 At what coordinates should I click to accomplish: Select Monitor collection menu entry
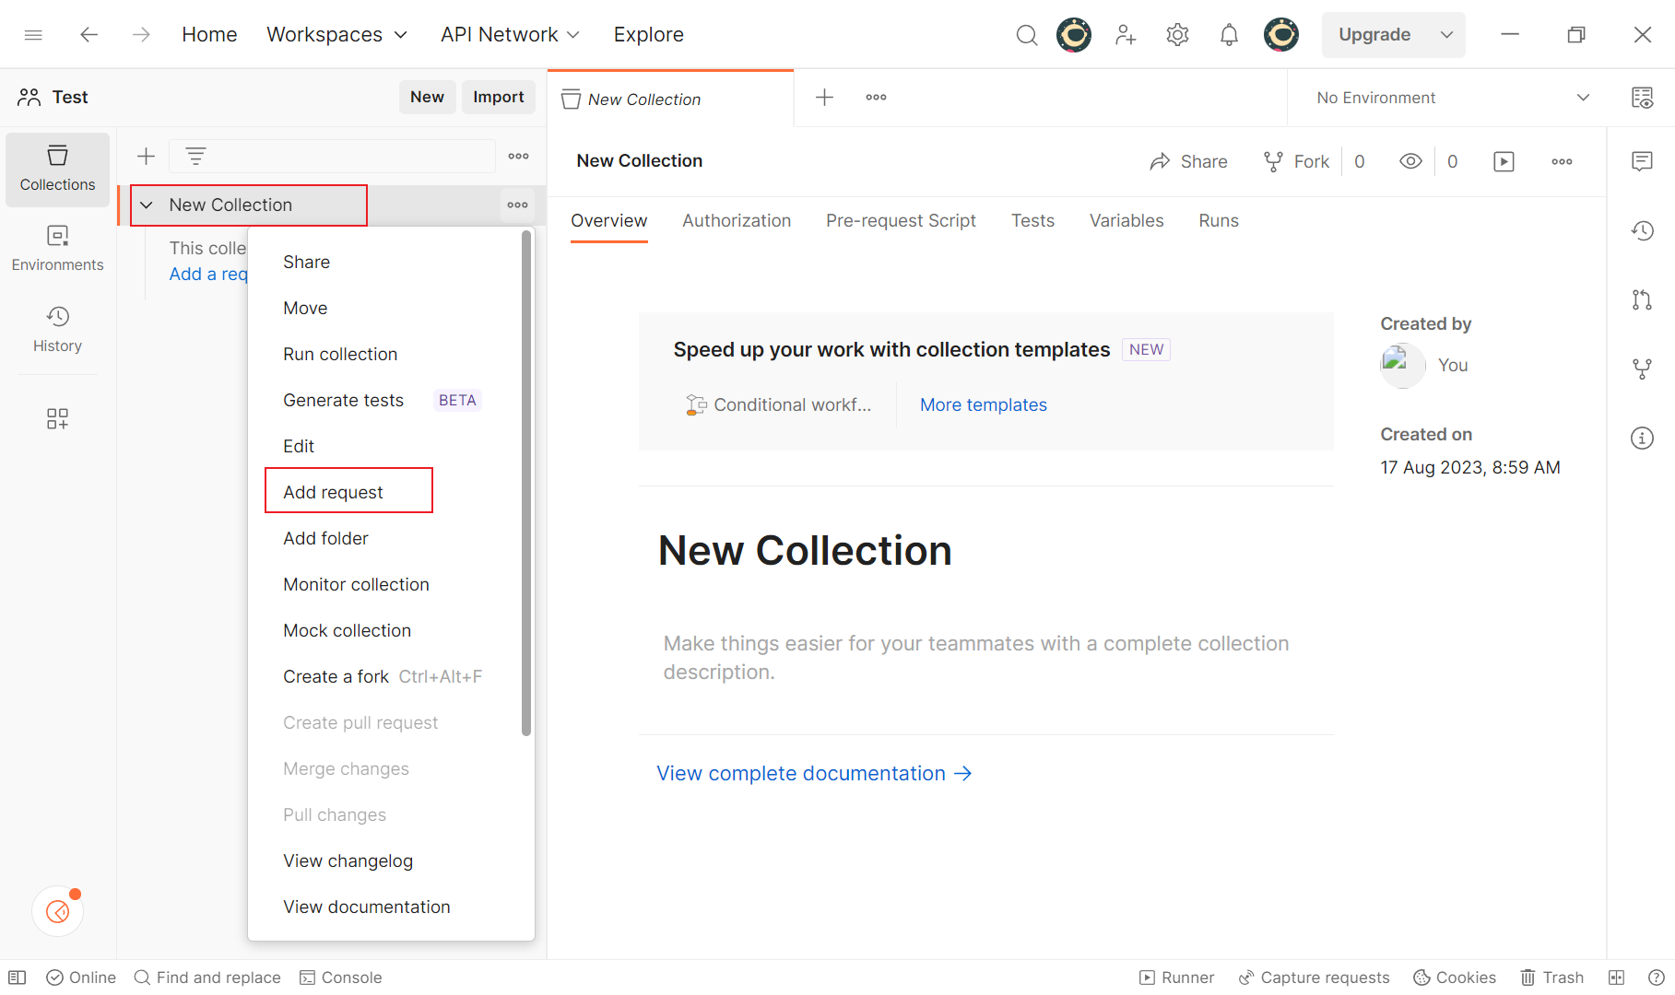(x=356, y=584)
